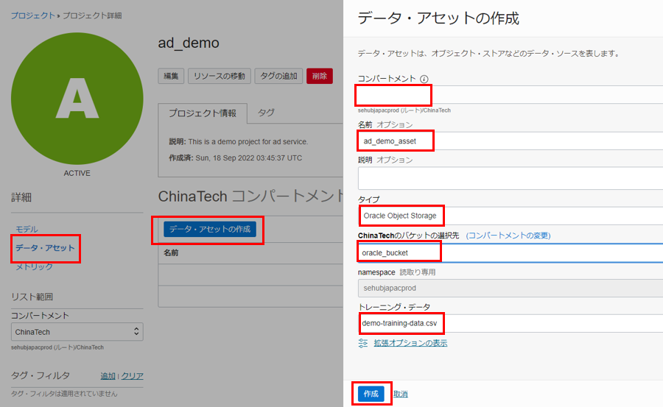
Task: Open the コンパートメント ChinaTech dropdown in sidebar
Action: (77, 332)
